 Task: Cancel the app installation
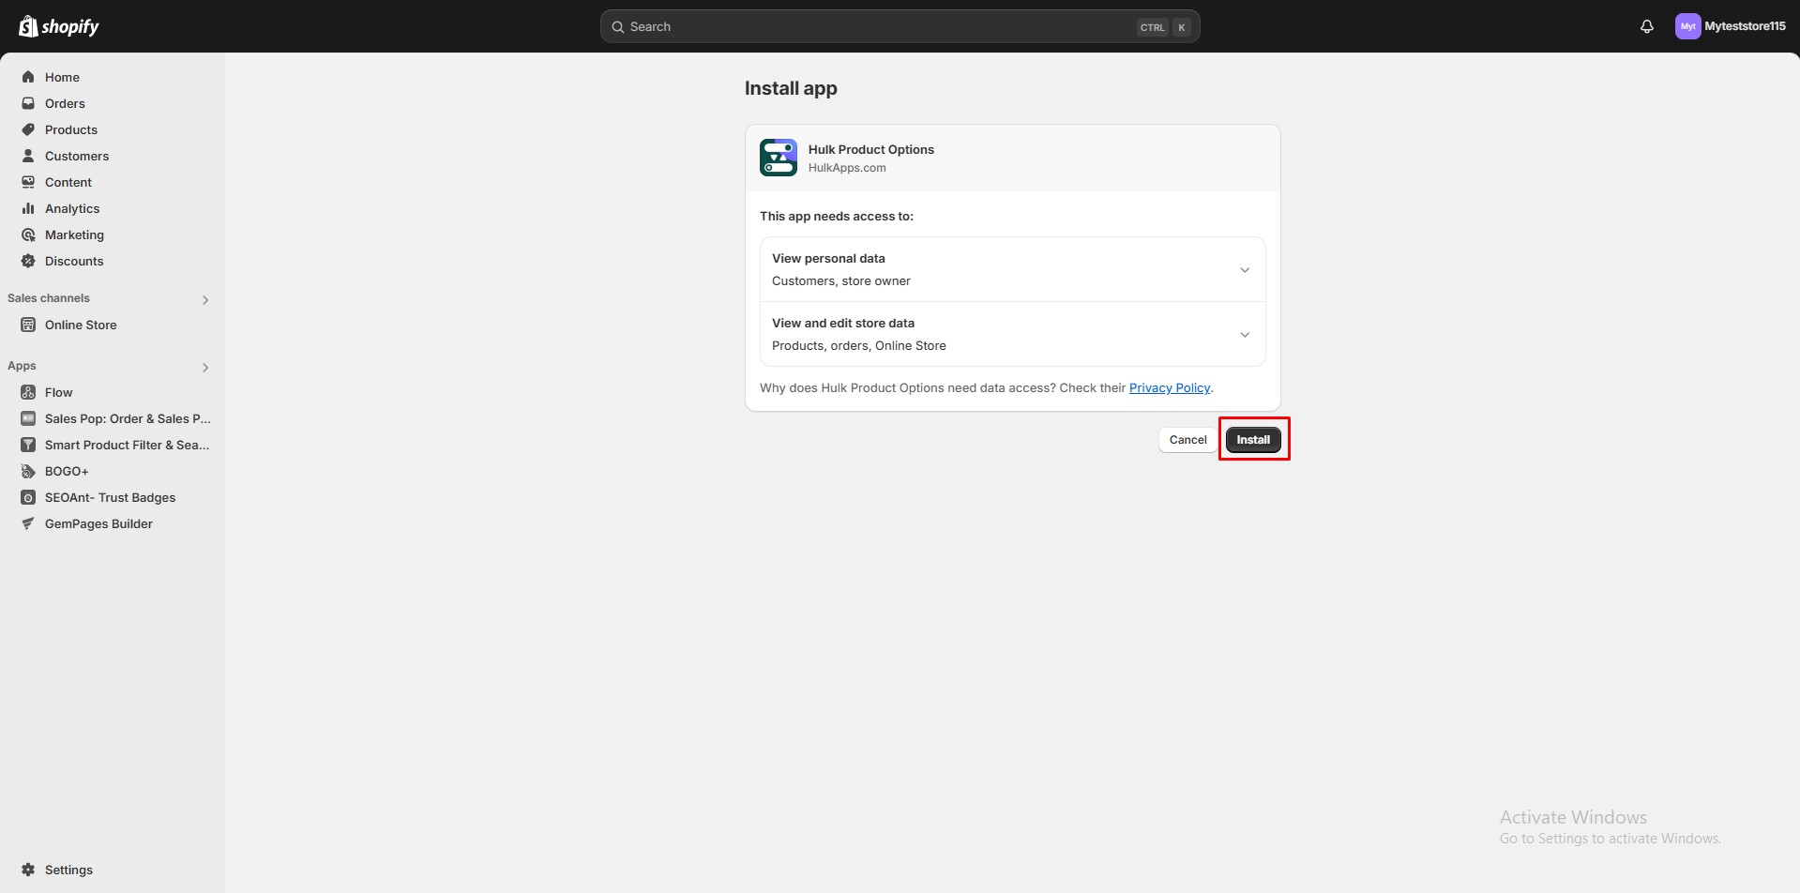1187,439
